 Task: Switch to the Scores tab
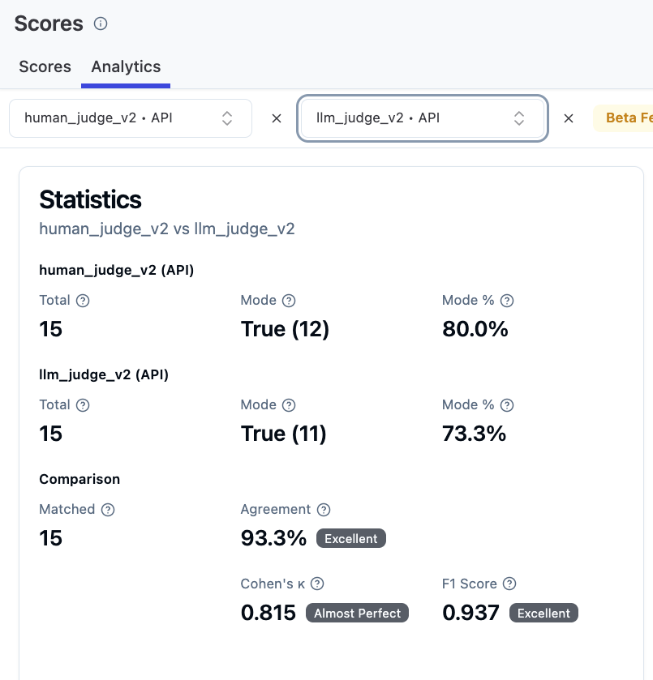pos(45,66)
